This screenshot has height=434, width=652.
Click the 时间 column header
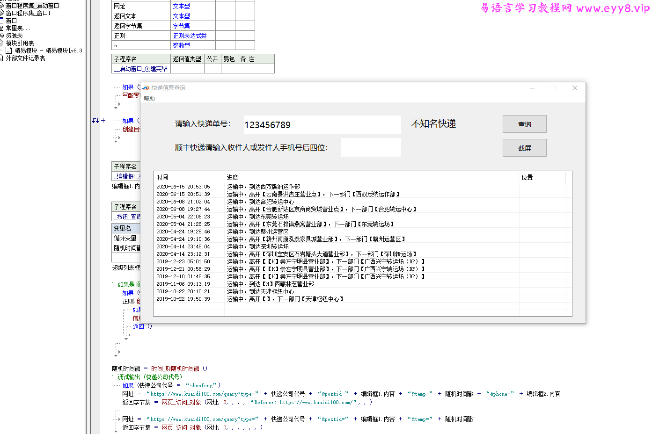(x=189, y=177)
